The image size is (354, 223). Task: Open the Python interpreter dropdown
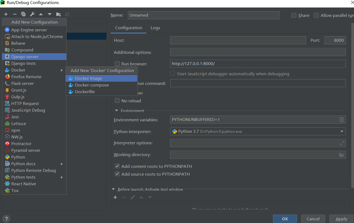click(342, 131)
